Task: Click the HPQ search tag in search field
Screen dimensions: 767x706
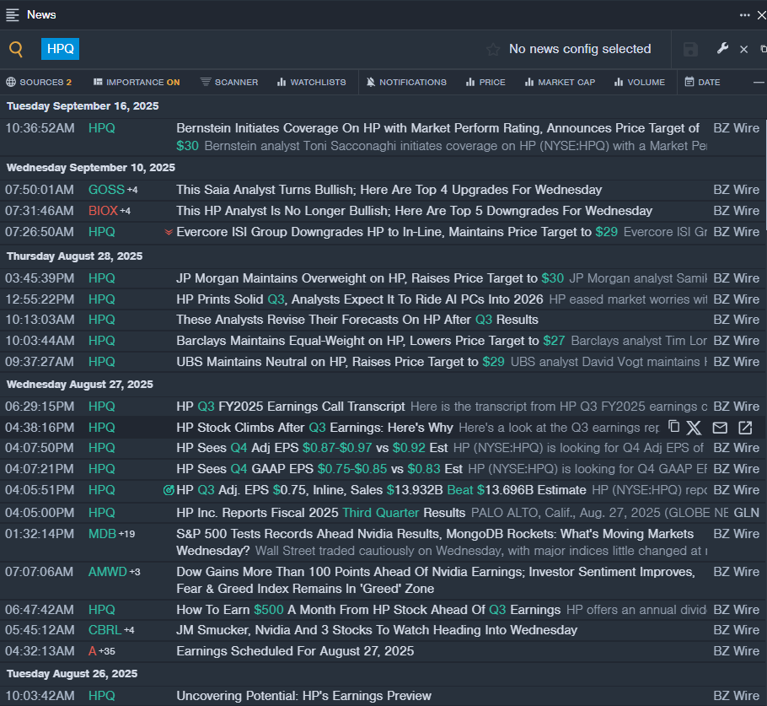Action: (60, 49)
